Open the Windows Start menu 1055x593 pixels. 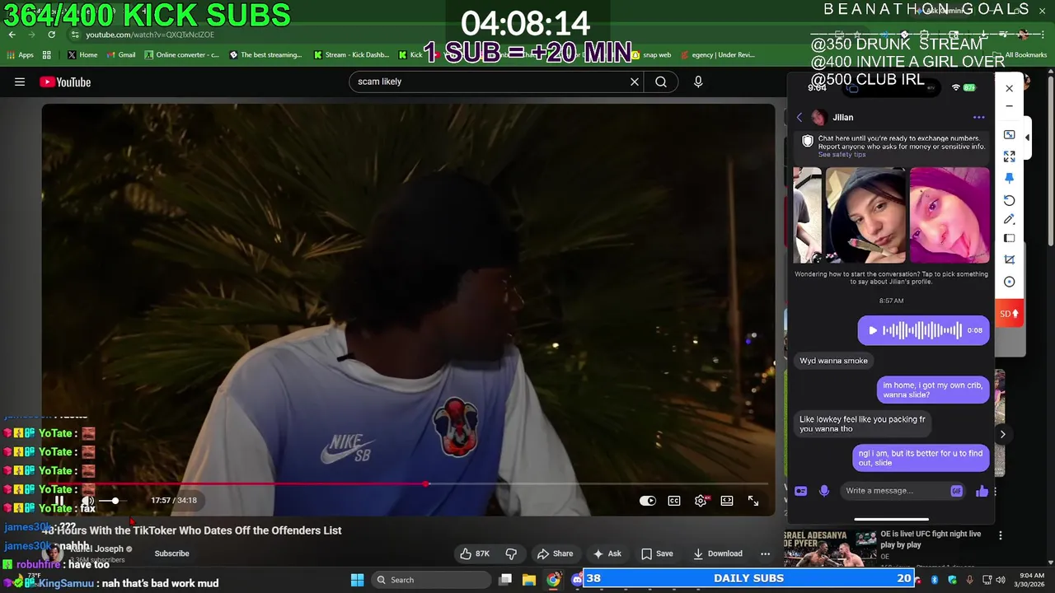pyautogui.click(x=357, y=580)
